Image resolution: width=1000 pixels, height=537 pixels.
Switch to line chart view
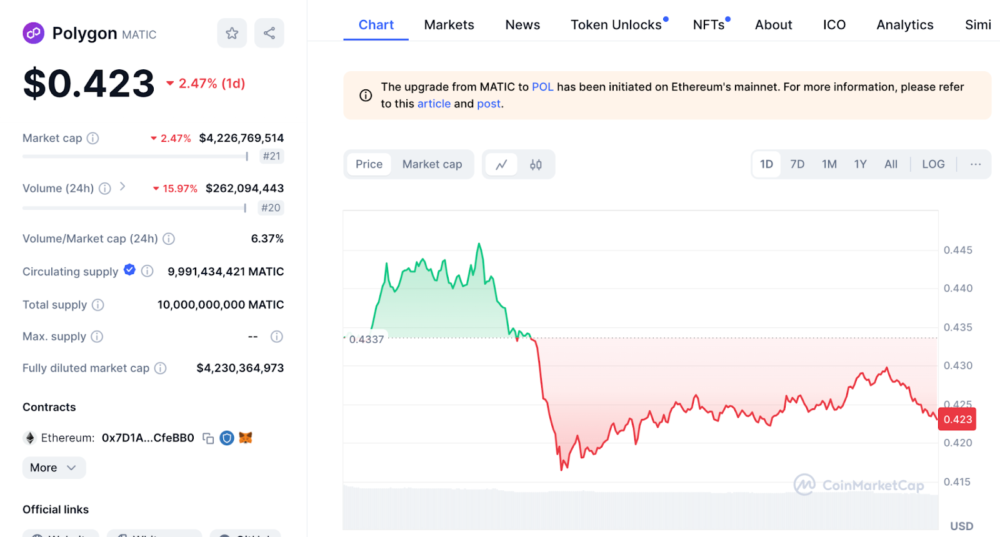tap(501, 164)
